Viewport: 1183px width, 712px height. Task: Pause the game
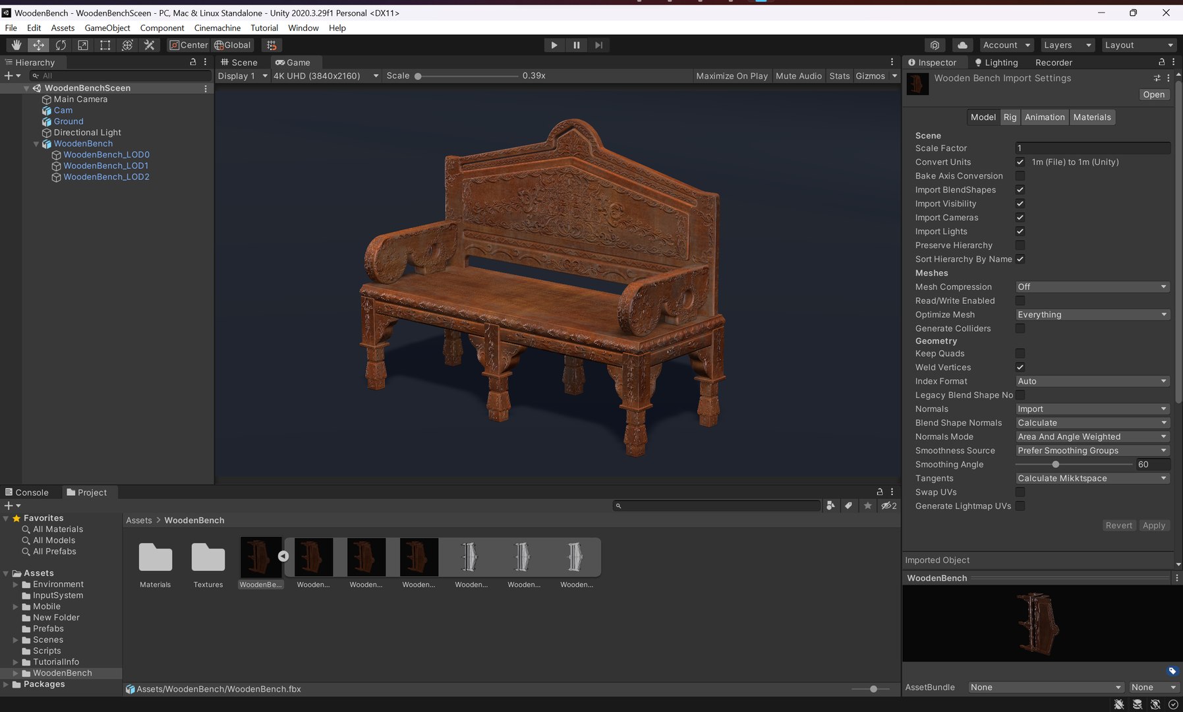coord(577,45)
